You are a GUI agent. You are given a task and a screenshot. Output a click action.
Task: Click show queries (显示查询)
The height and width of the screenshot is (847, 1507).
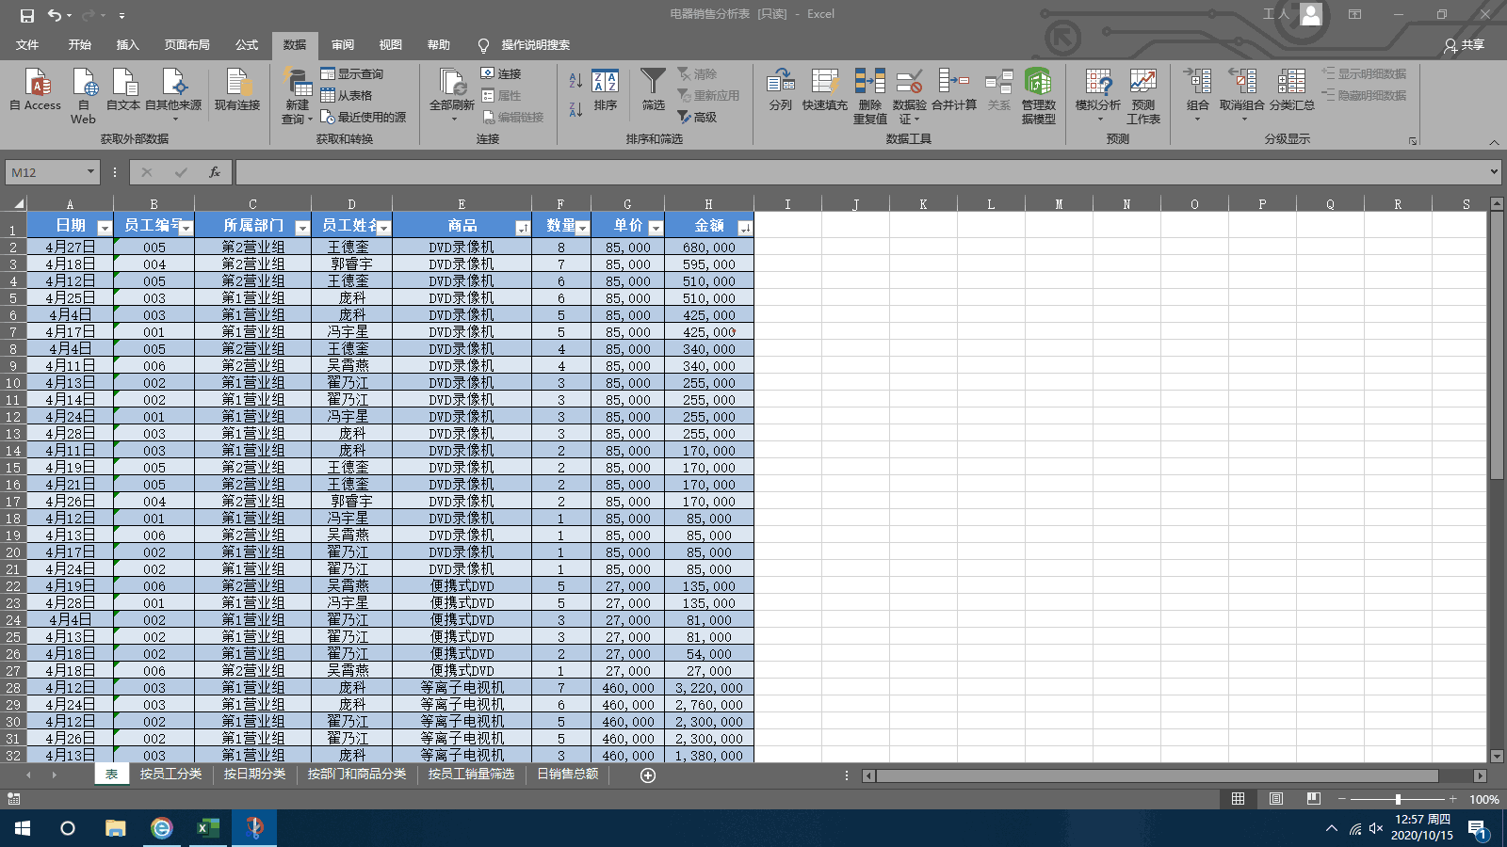coord(351,73)
